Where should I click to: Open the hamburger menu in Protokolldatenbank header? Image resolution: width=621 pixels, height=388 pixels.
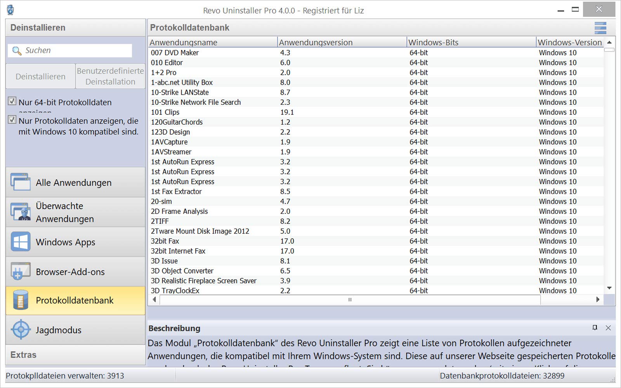click(600, 28)
